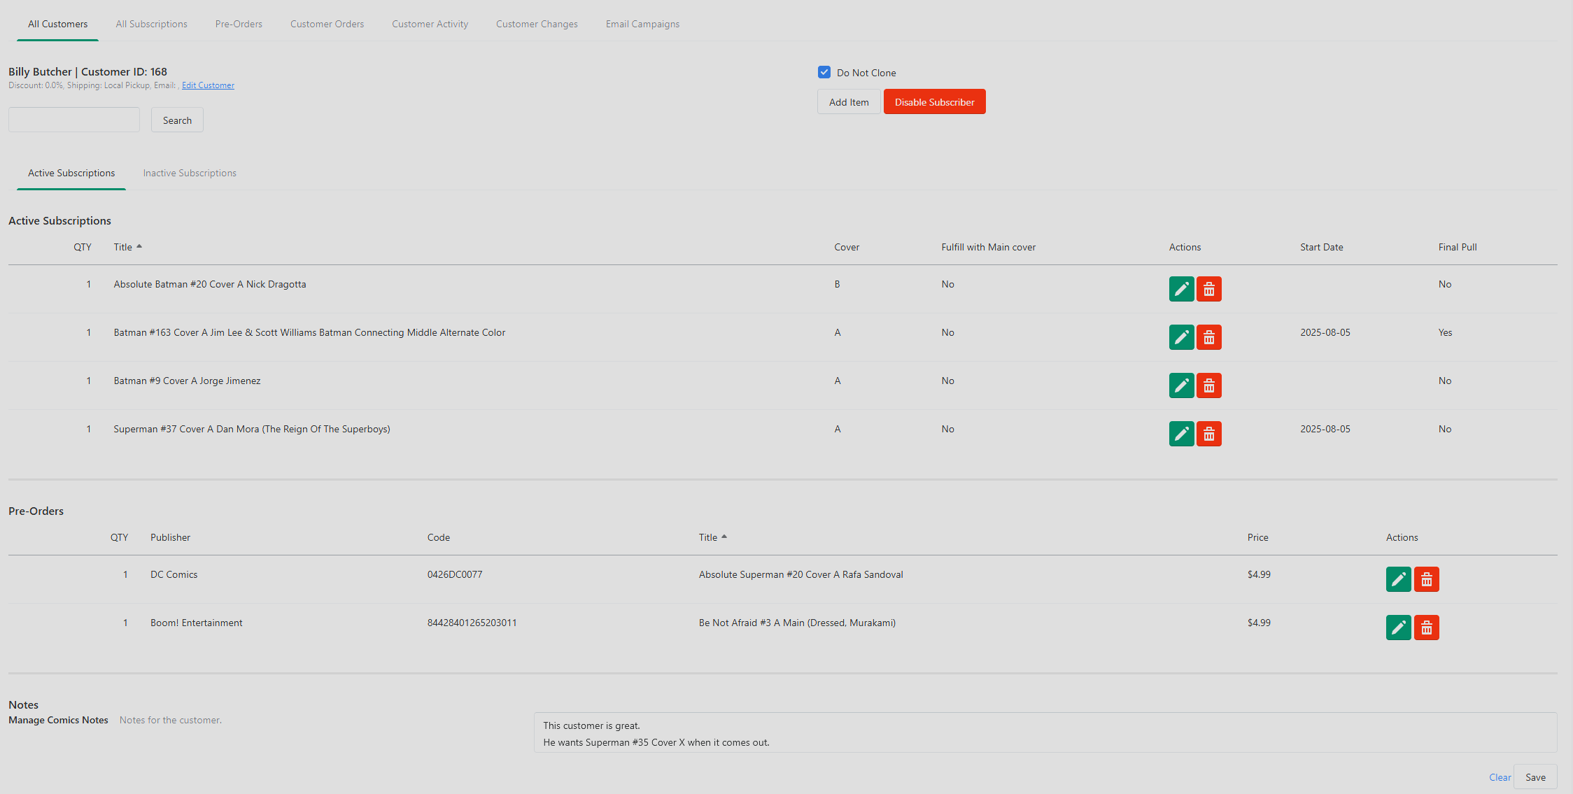Delete the Batman #9 Jorge Jimenez subscription
This screenshot has width=1573, height=794.
[x=1208, y=385]
